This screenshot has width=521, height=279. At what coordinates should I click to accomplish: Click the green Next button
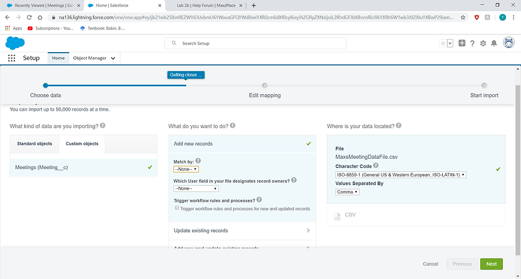(491, 264)
